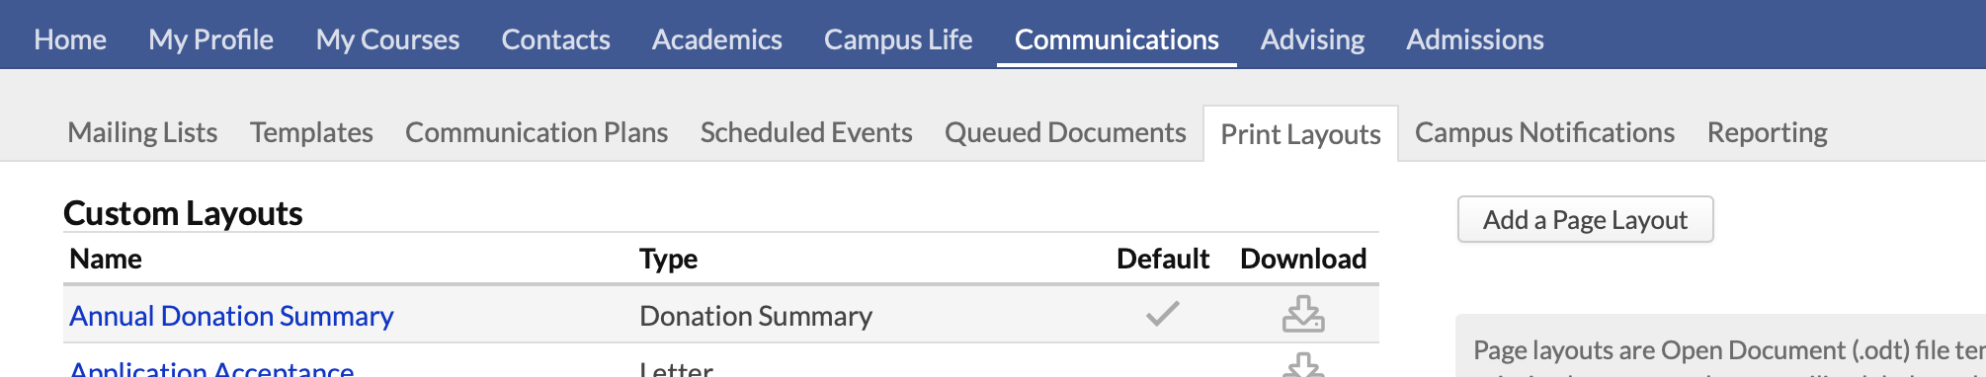Switch to the Templates tab

click(311, 132)
